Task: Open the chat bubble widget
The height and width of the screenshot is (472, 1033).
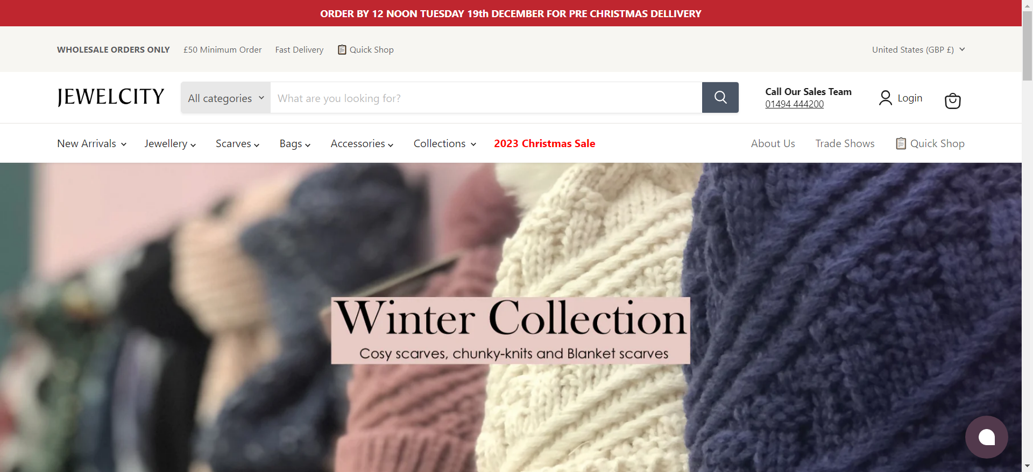Action: (x=986, y=437)
